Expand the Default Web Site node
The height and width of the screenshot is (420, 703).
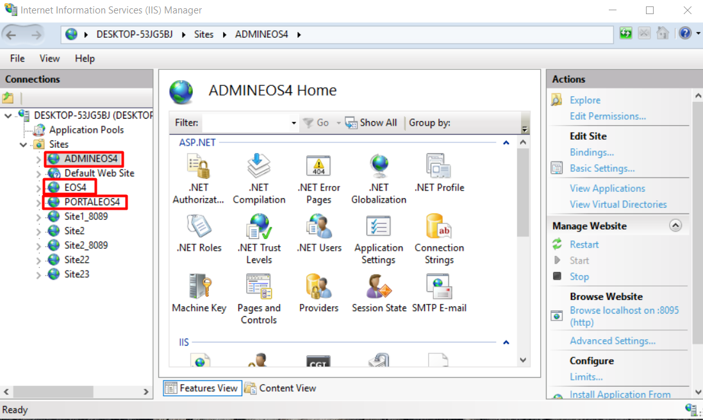point(38,174)
